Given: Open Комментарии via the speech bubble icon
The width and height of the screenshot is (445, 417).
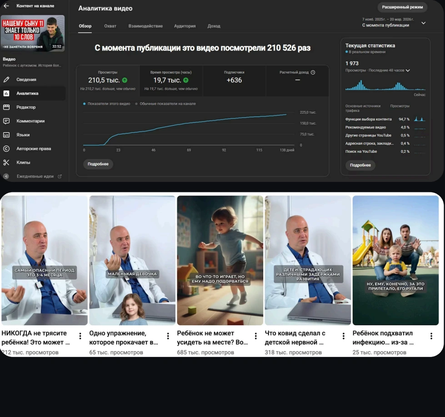Looking at the screenshot, I should [6, 121].
